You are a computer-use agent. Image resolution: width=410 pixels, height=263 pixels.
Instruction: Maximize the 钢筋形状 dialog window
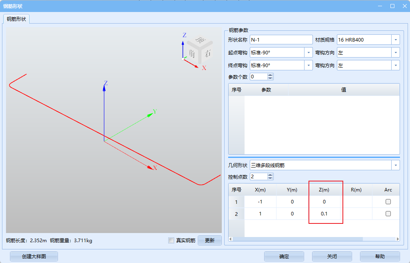(392, 6)
